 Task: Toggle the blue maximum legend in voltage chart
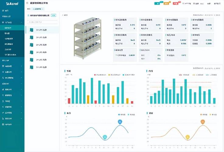122,115
